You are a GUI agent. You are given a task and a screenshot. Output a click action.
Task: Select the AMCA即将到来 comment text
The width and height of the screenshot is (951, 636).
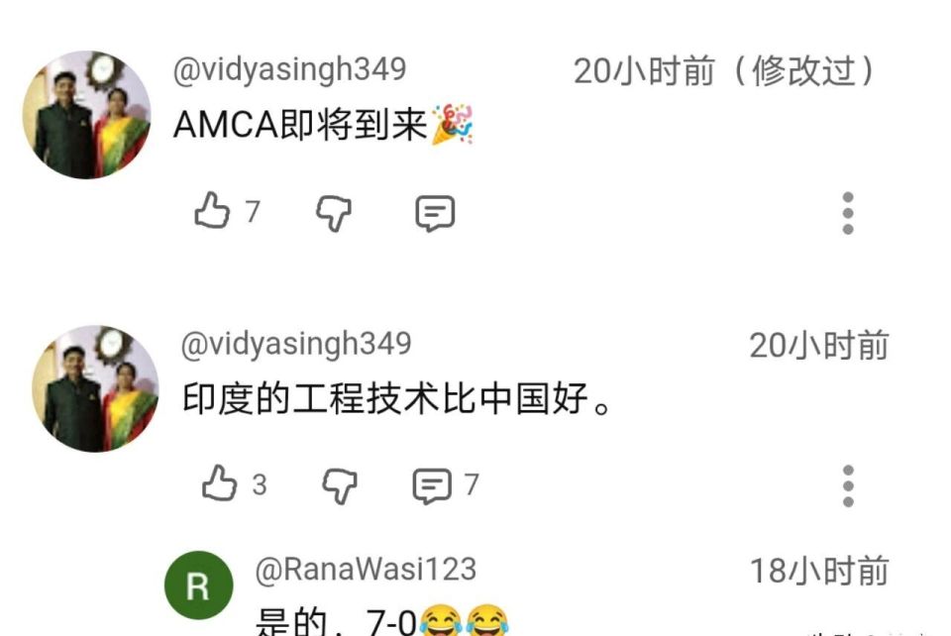pyautogui.click(x=323, y=125)
